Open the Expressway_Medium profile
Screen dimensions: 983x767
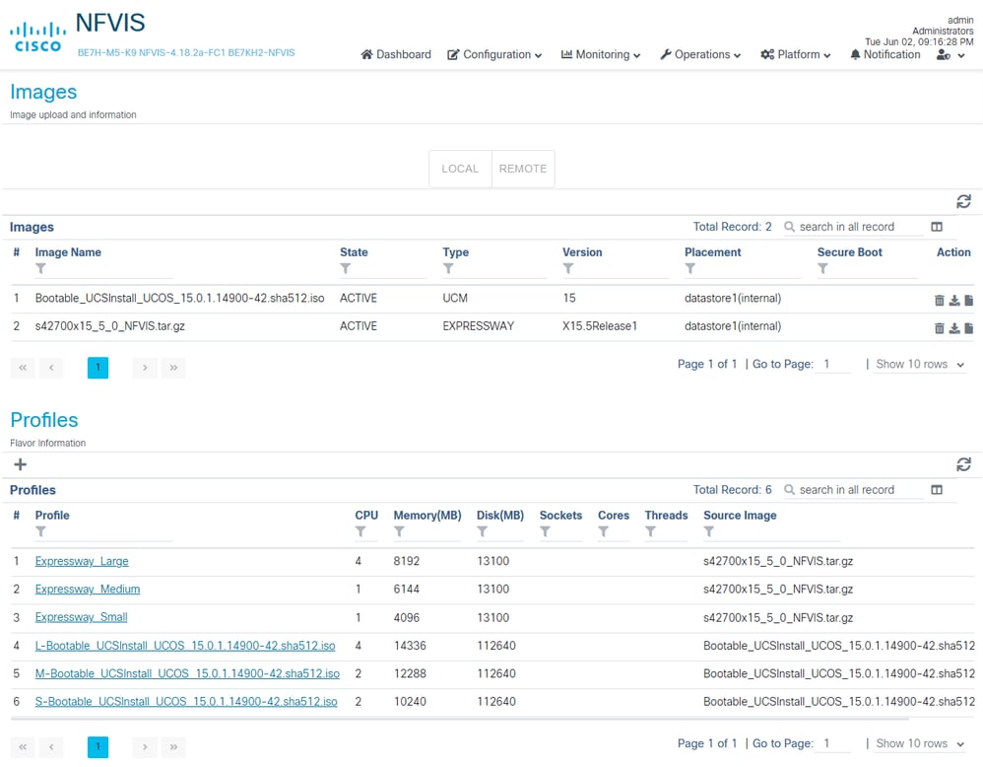click(87, 590)
